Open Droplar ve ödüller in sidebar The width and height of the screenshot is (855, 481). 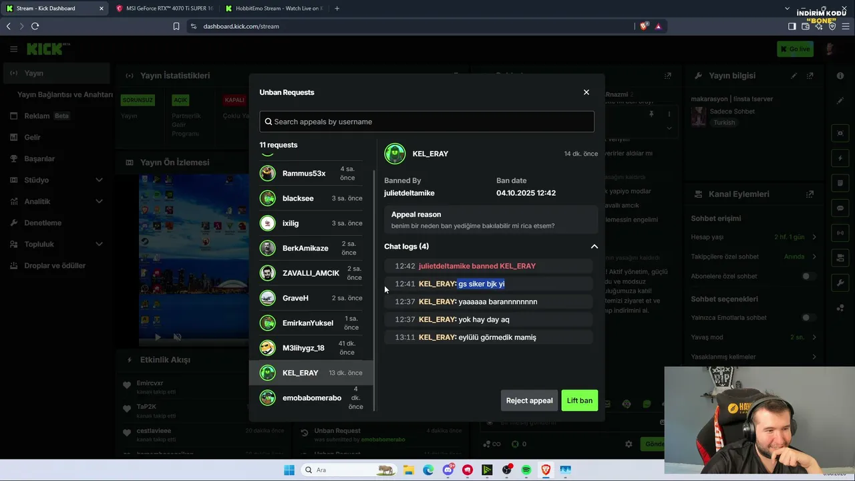56,265
